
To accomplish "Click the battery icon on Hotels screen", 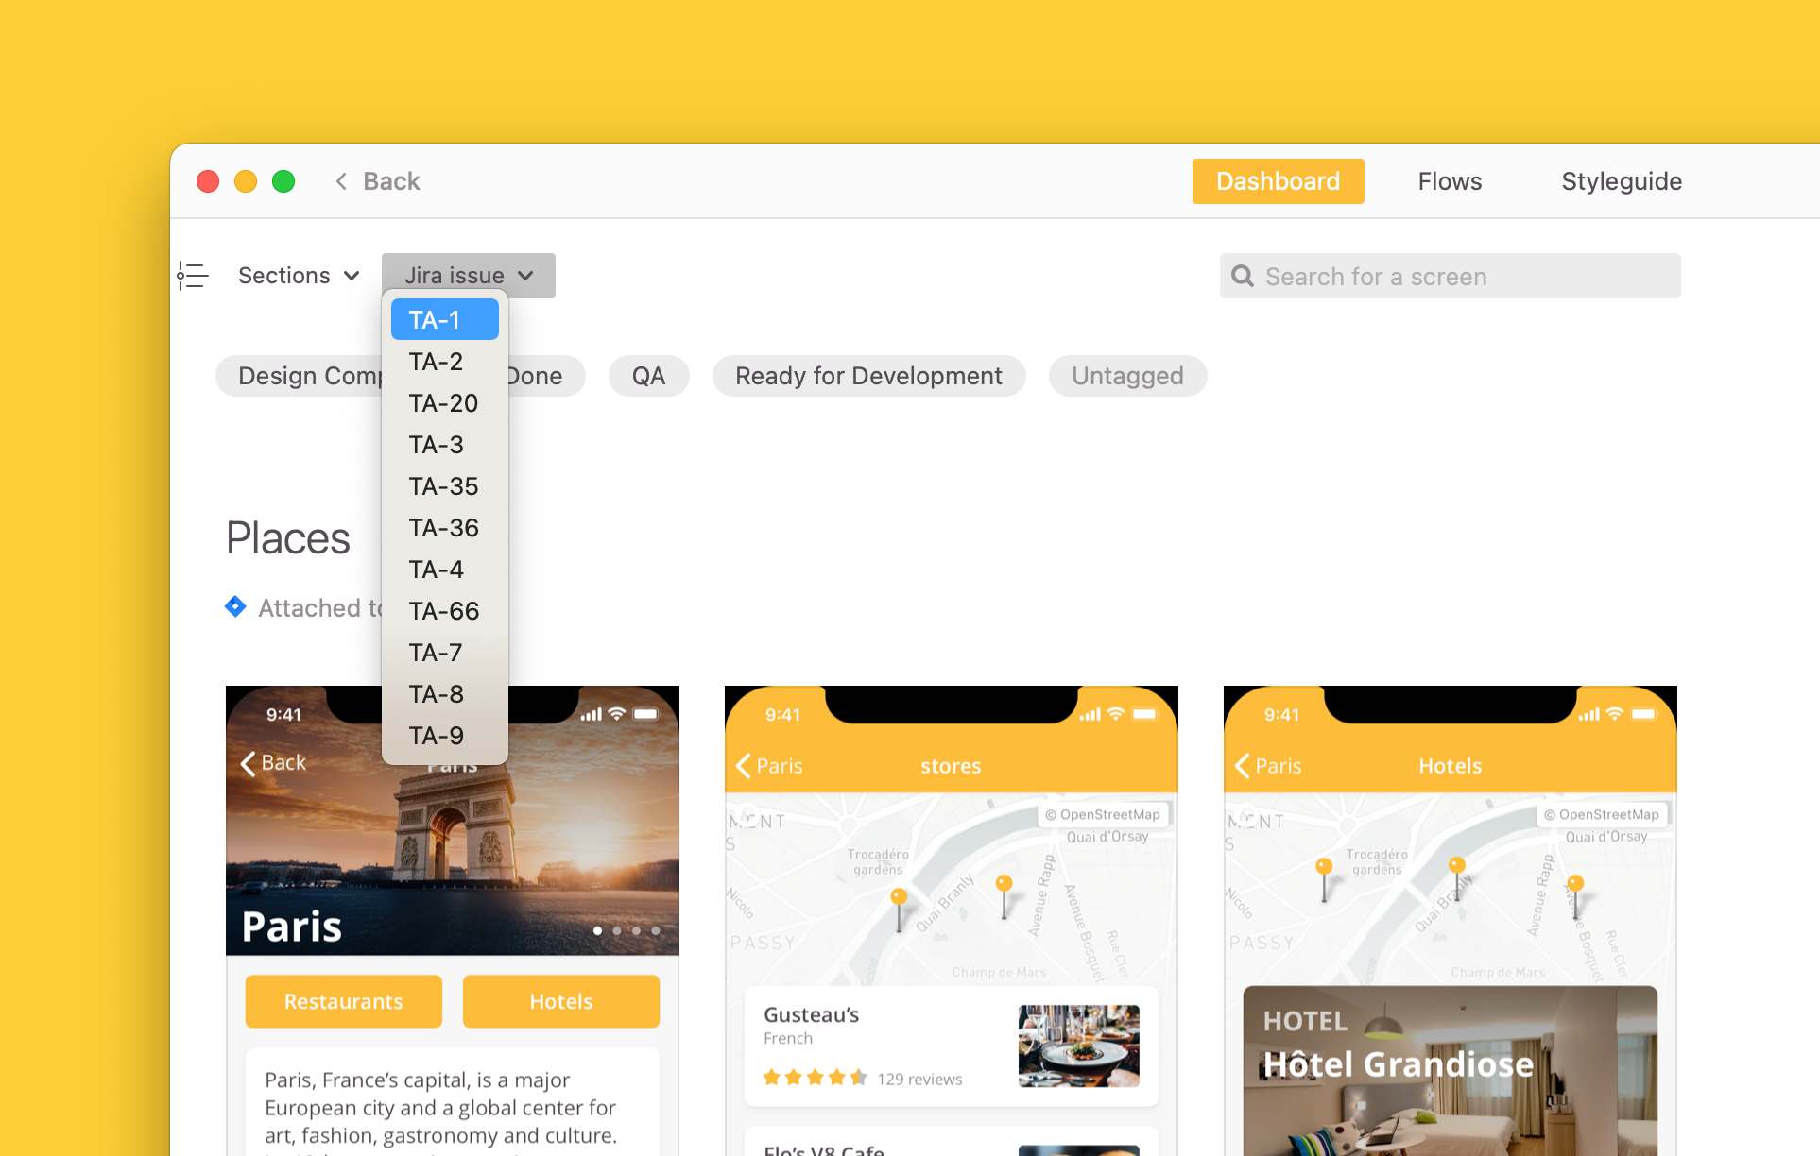I will click(1649, 716).
